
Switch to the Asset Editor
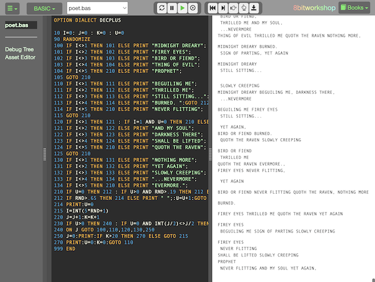tap(21, 58)
